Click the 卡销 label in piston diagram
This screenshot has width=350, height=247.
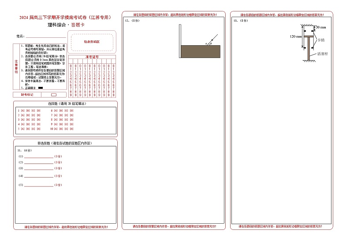(x=321, y=40)
